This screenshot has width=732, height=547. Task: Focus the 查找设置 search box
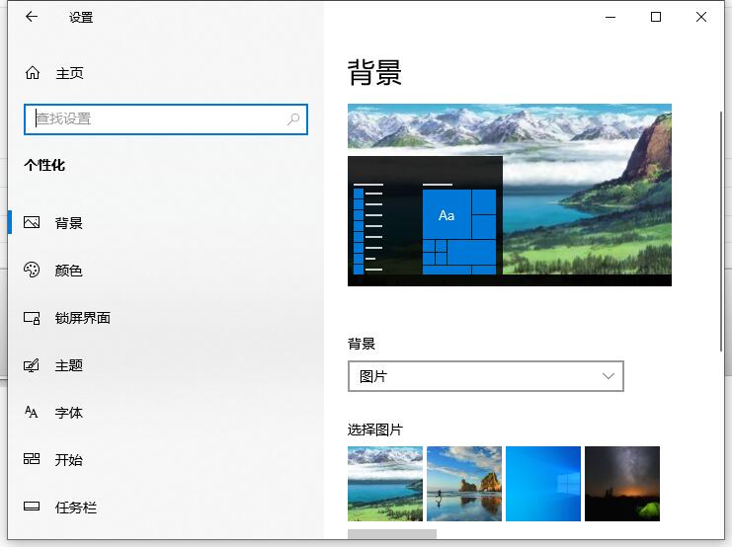[166, 119]
